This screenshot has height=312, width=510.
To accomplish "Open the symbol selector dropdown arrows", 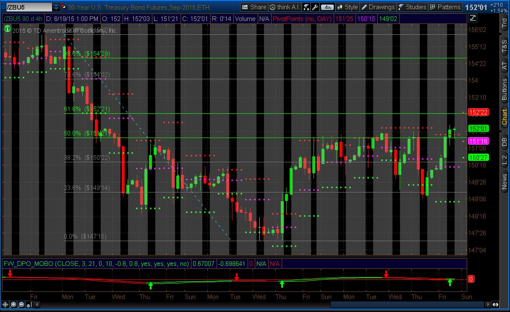I will click(56, 7).
